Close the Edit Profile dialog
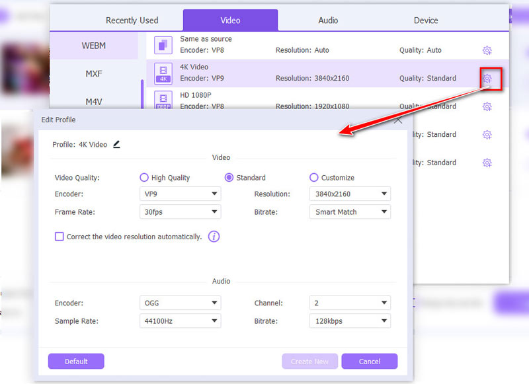Viewport: 529px width, 384px height. point(398,120)
